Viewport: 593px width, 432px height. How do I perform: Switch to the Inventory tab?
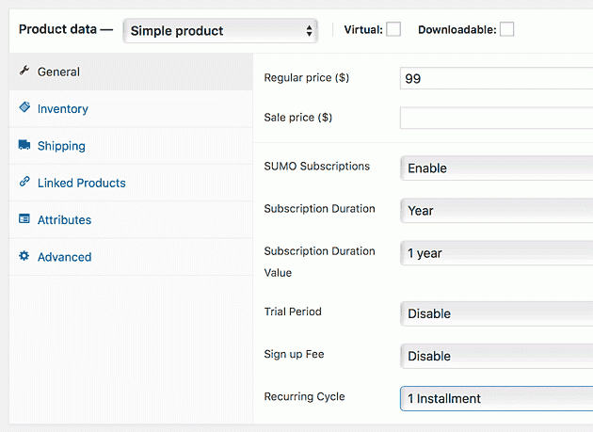[131, 108]
